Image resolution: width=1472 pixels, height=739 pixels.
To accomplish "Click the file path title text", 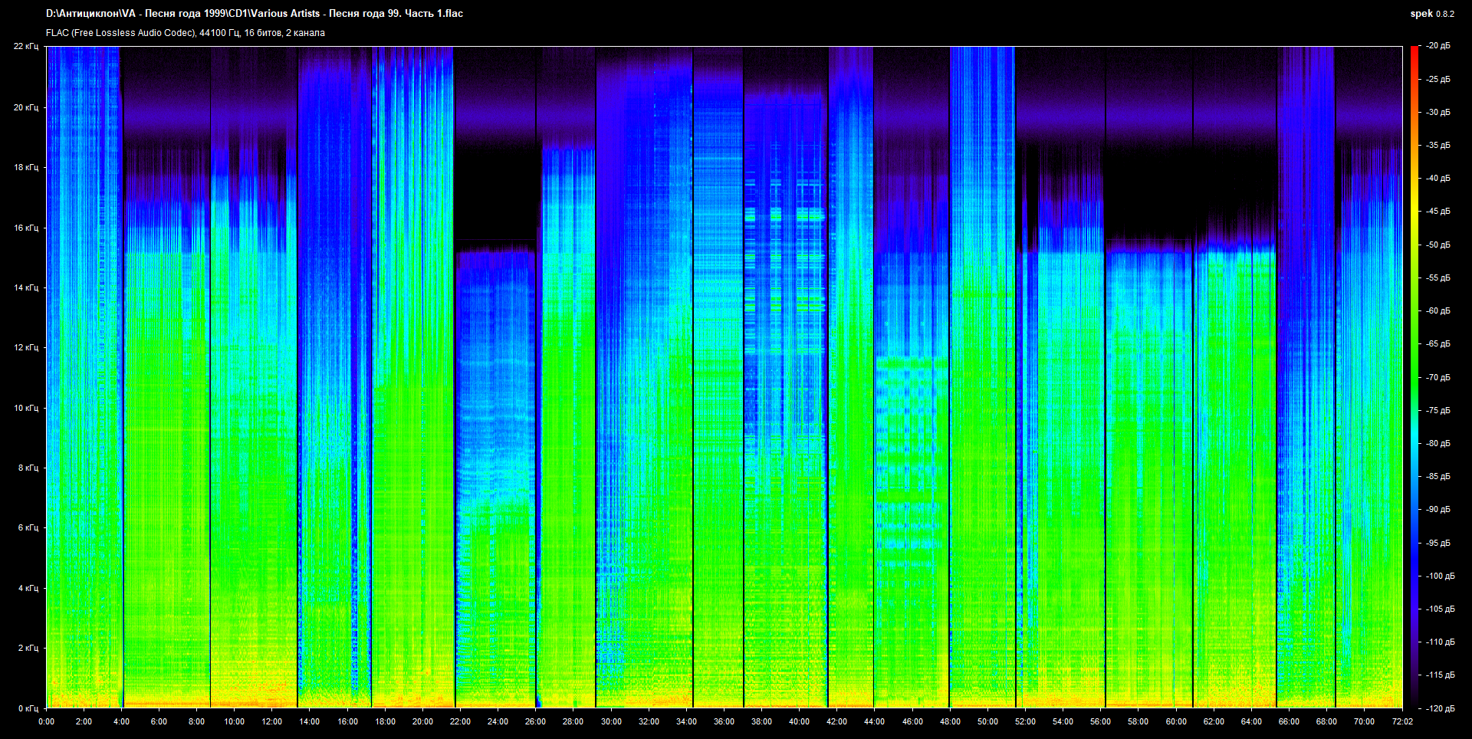I will pyautogui.click(x=254, y=14).
